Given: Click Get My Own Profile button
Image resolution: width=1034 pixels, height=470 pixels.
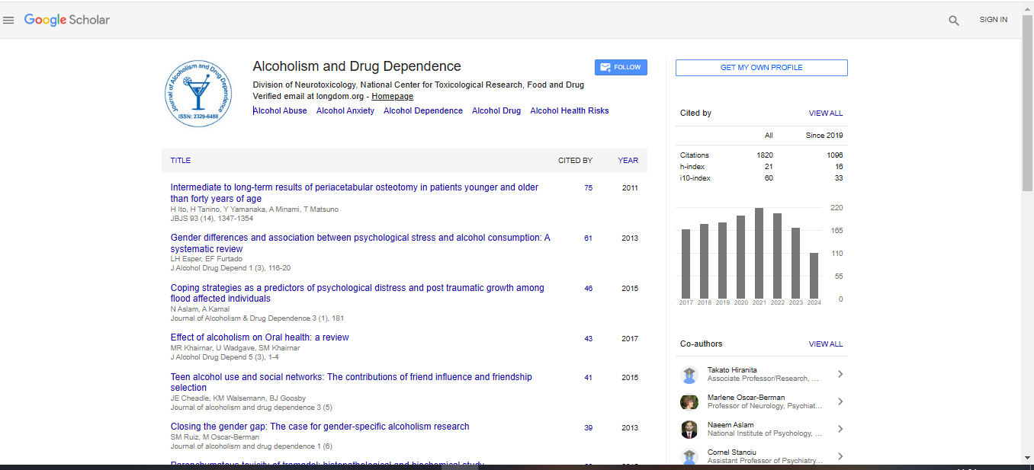Looking at the screenshot, I should [761, 68].
